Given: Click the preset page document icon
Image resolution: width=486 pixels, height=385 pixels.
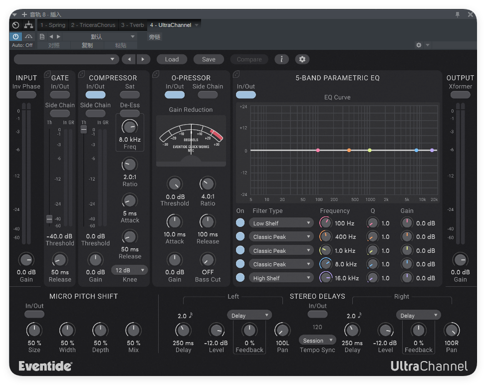Looking at the screenshot, I should click(42, 36).
